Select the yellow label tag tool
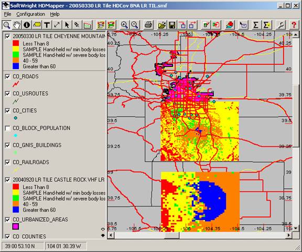This screenshot has width=302, height=252. click(x=37, y=25)
